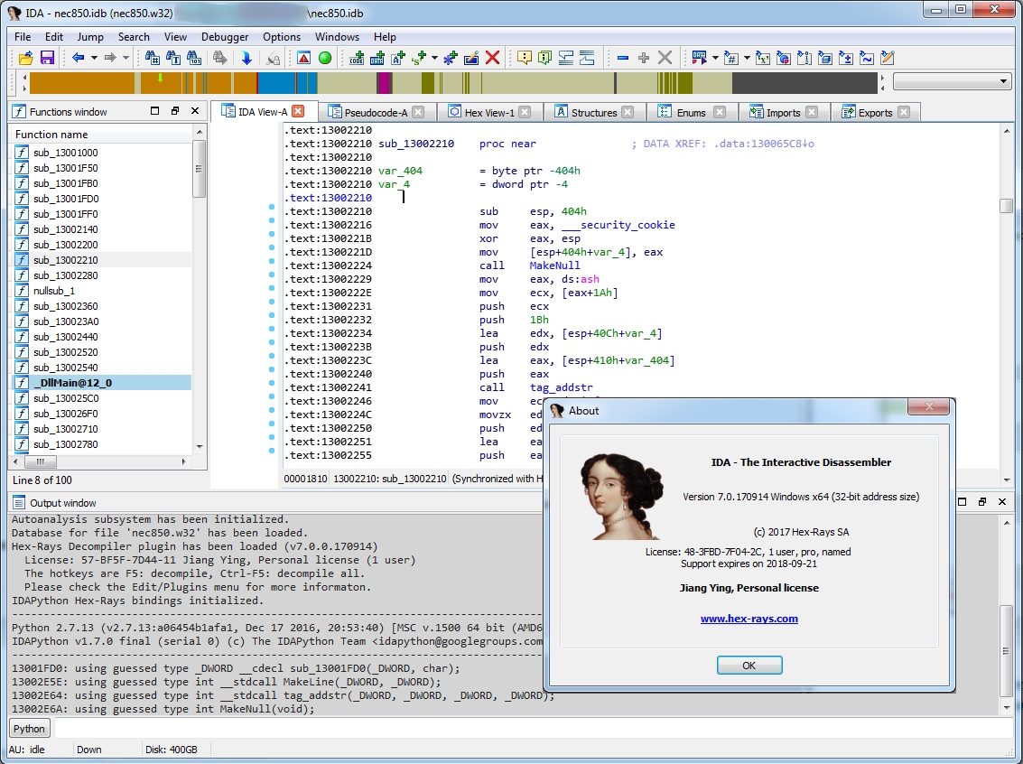The height and width of the screenshot is (764, 1023).
Task: Click down arrow of Output window scrollbar
Action: click(x=1007, y=708)
